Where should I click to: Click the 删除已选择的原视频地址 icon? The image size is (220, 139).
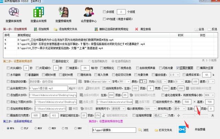[96, 29]
